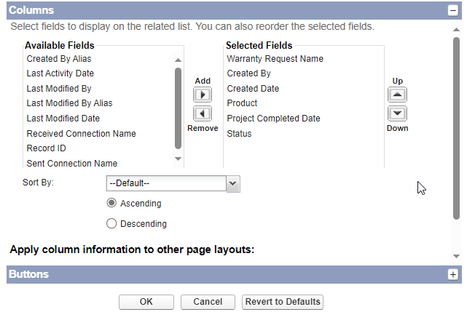Click Available Fields list scroll-down arrow
The width and height of the screenshot is (467, 312).
click(178, 159)
